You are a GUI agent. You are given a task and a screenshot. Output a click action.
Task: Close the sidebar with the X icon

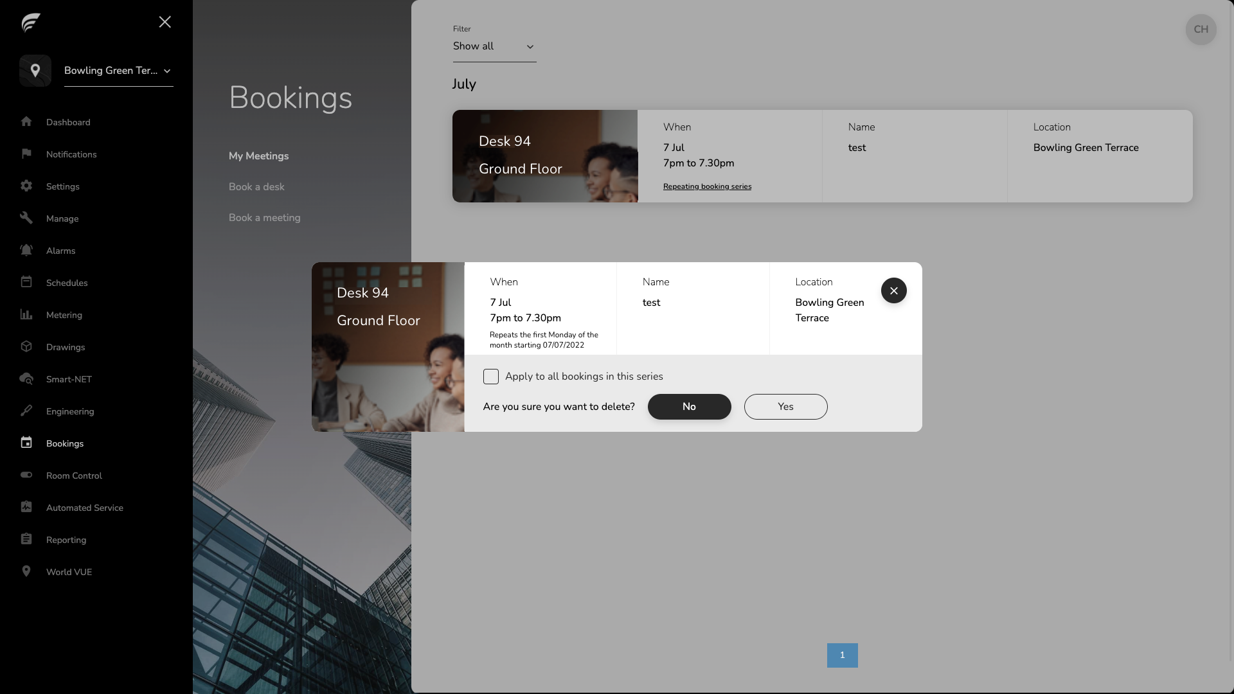coord(165,22)
